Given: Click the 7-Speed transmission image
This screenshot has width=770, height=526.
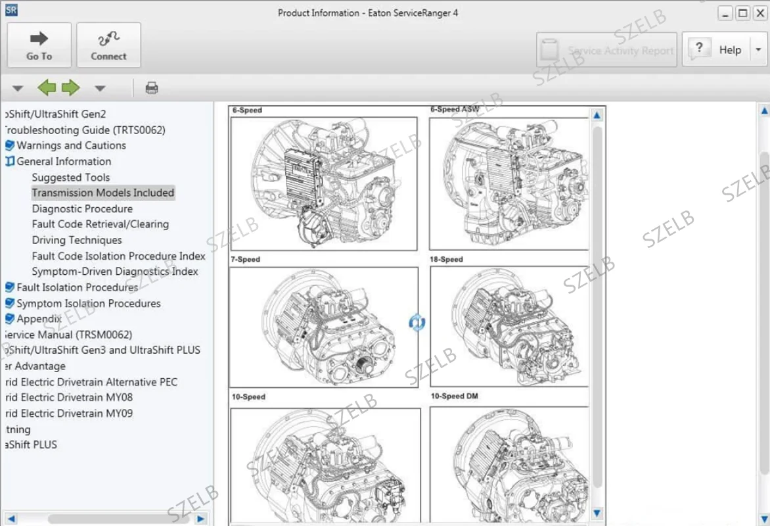Looking at the screenshot, I should click(x=324, y=327).
